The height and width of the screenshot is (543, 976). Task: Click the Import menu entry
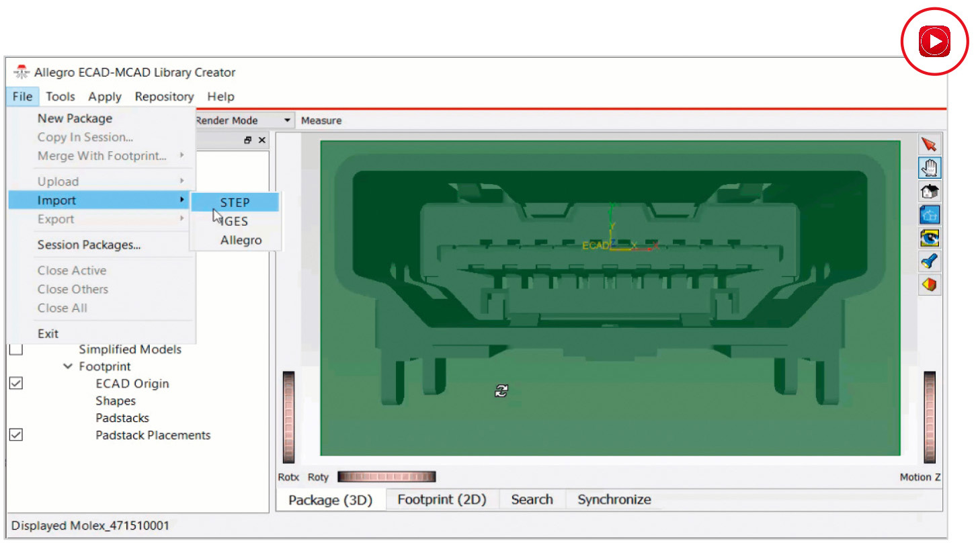click(99, 200)
